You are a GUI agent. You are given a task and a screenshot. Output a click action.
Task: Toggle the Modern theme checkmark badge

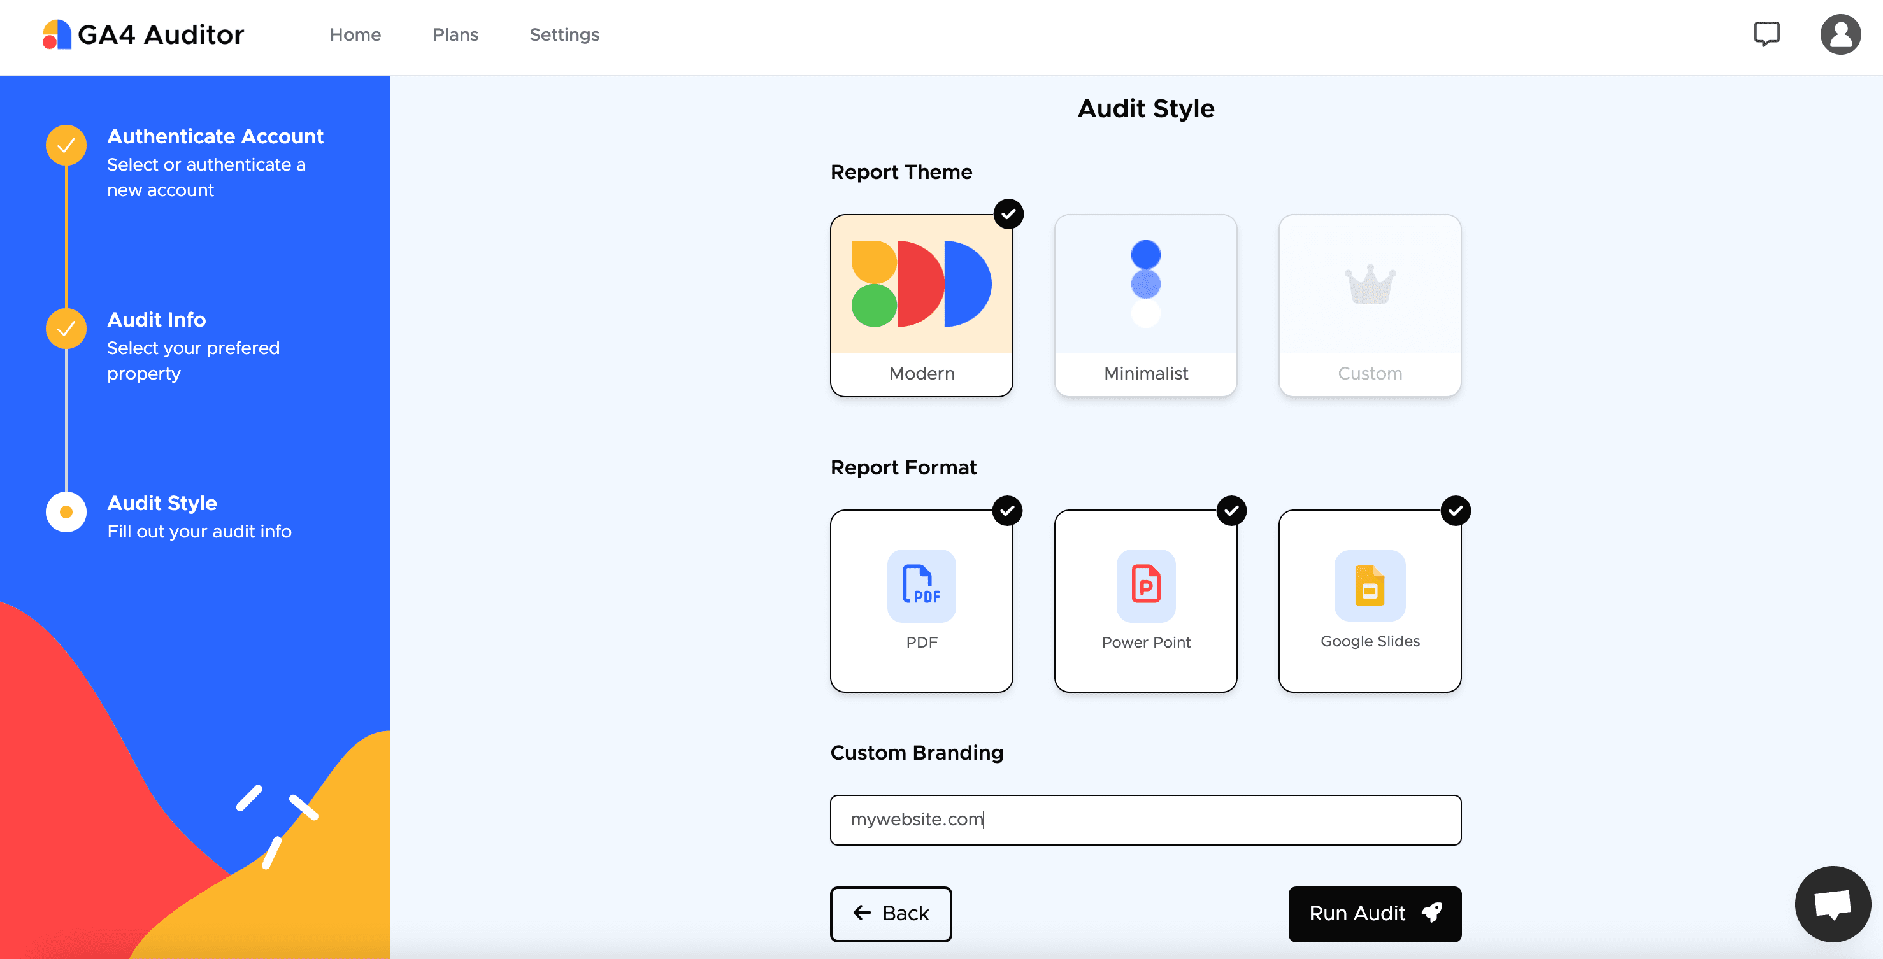1008,214
